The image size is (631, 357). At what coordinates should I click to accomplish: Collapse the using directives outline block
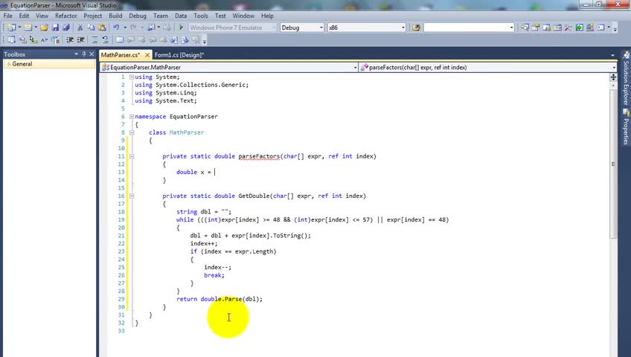(x=132, y=77)
